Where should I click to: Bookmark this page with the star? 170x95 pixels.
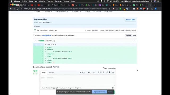(x=109, y=9)
